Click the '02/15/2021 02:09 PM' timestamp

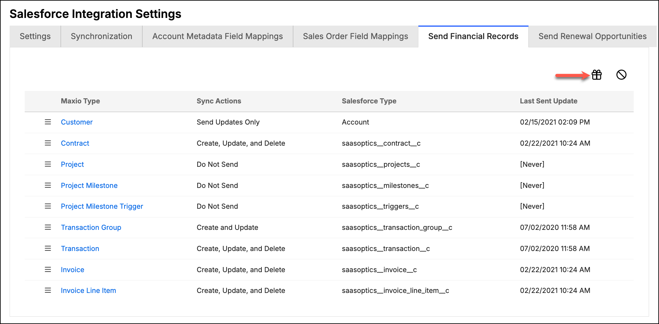point(555,122)
